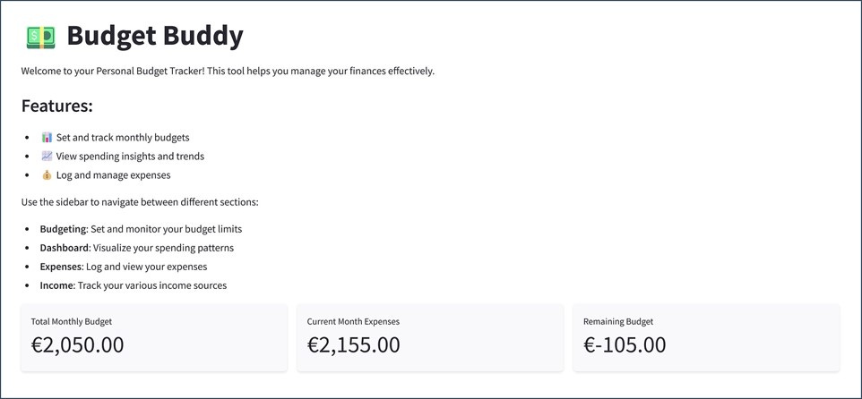Viewport: 862px width, 399px height.
Task: Click the Remaining Budget card
Action: click(706, 338)
